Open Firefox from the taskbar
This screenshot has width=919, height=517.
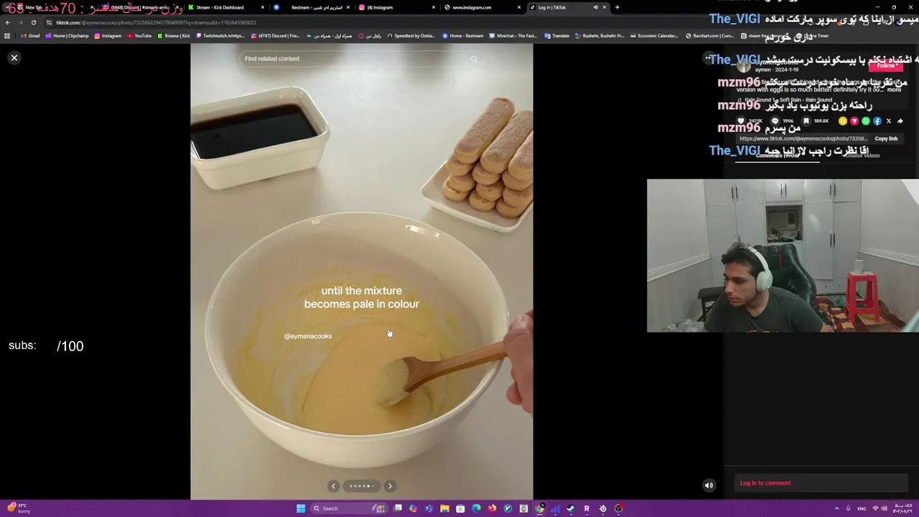492,508
